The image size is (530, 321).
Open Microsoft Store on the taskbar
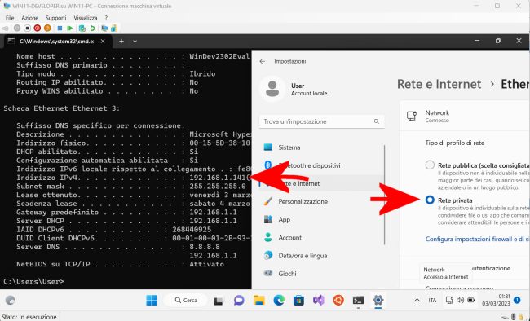click(298, 300)
